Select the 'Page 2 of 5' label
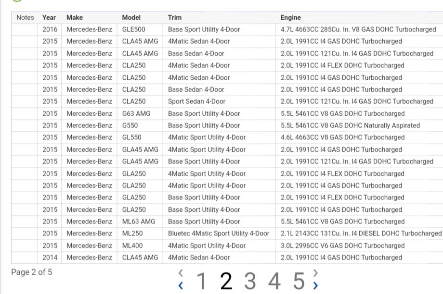 click(32, 272)
